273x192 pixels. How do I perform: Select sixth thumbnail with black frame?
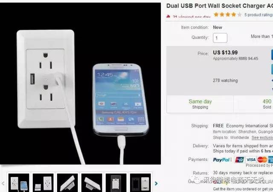coord(140,183)
